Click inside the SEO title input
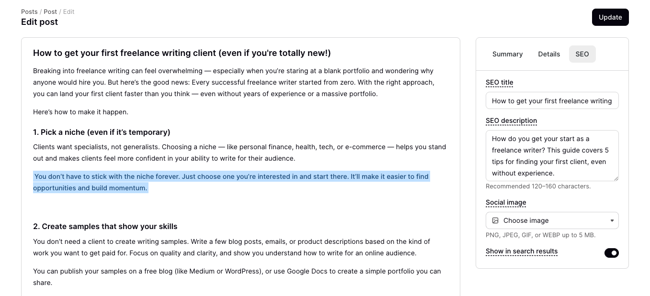This screenshot has height=296, width=650. [x=552, y=100]
